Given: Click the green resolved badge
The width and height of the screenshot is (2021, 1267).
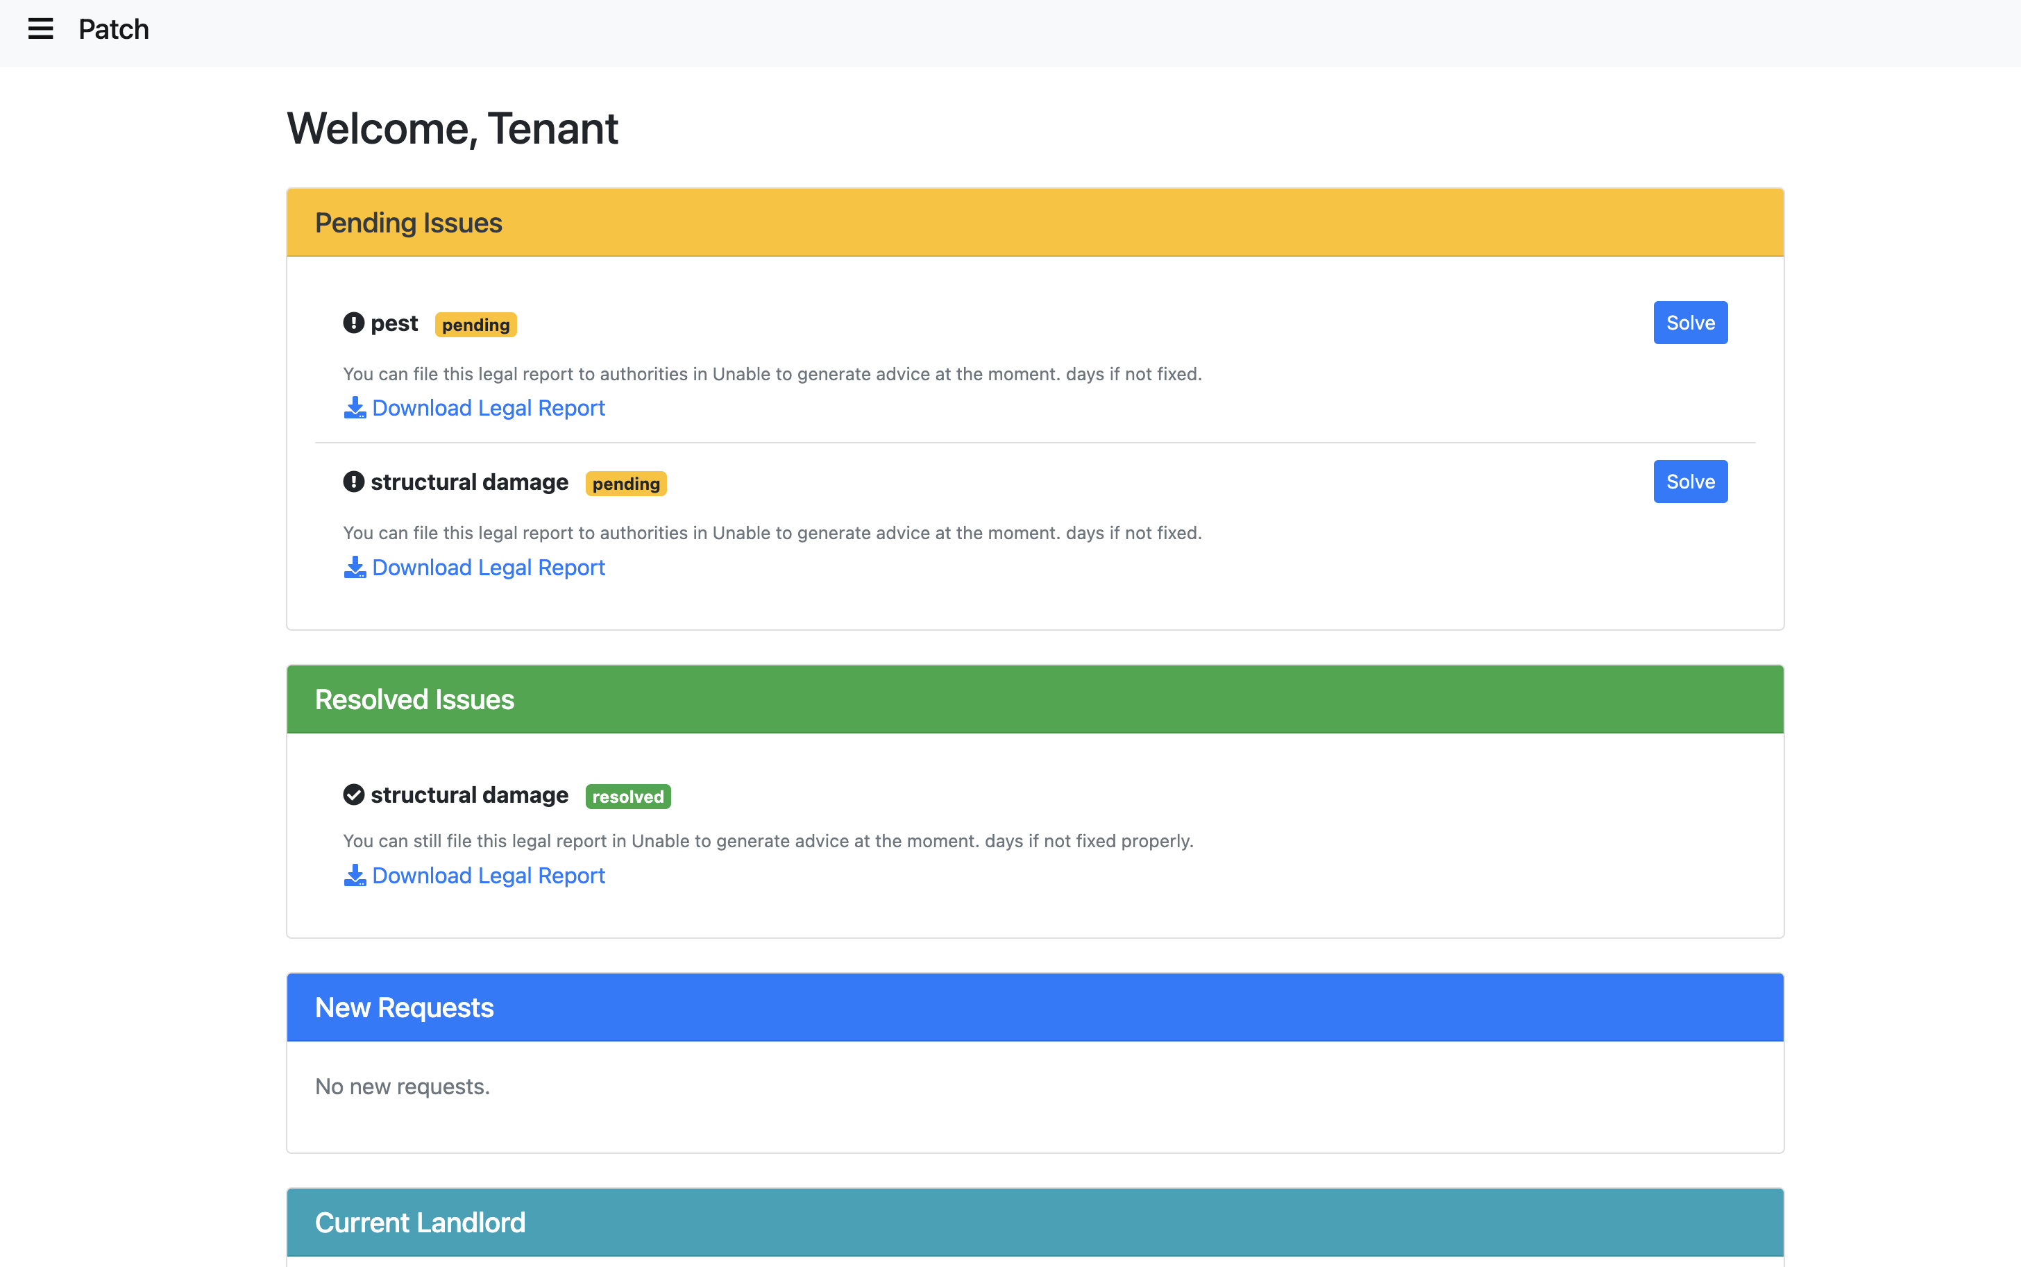Looking at the screenshot, I should point(627,797).
